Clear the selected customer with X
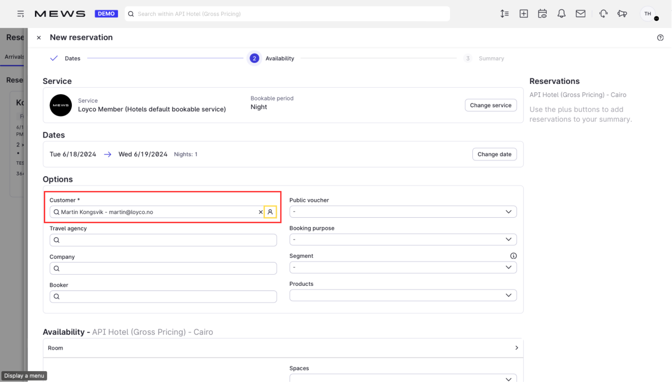This screenshot has height=385, width=672. [x=261, y=212]
